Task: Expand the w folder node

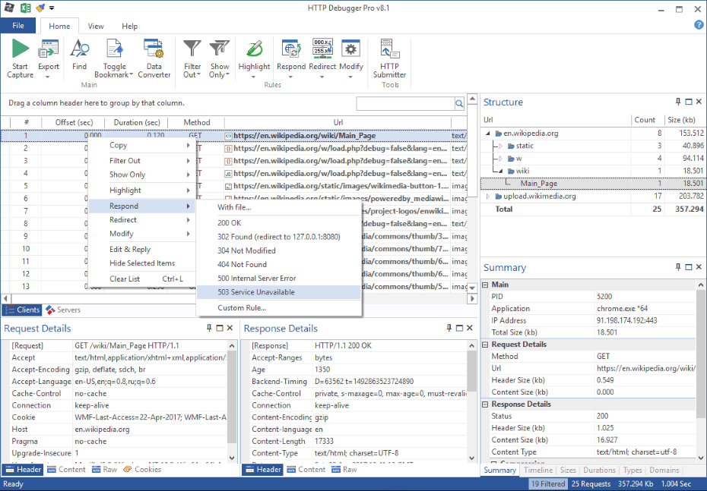Action: tap(500, 159)
